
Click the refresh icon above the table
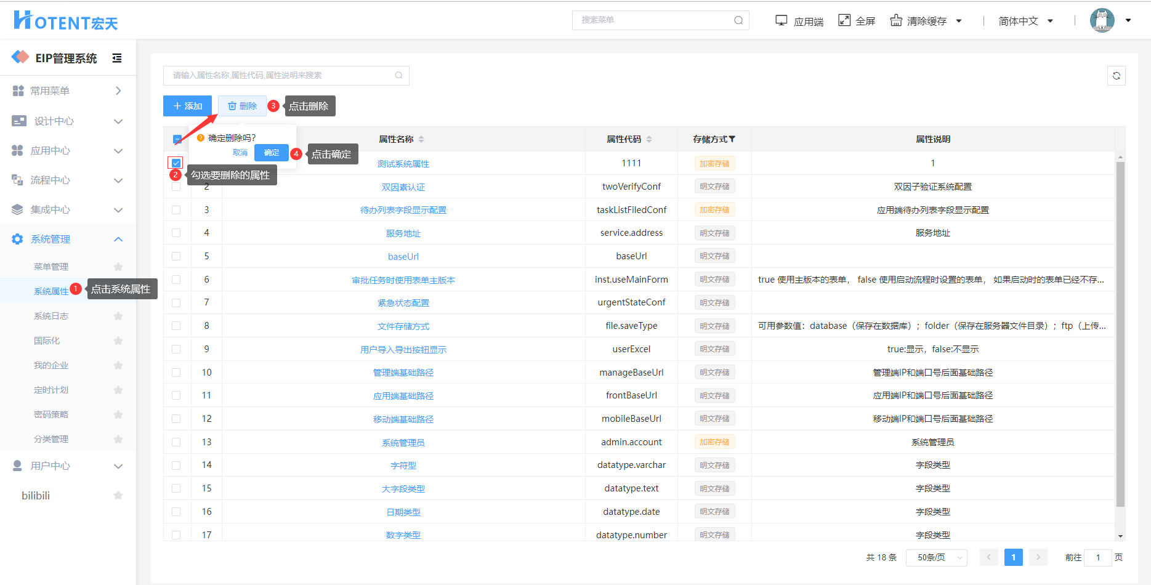pos(1116,76)
